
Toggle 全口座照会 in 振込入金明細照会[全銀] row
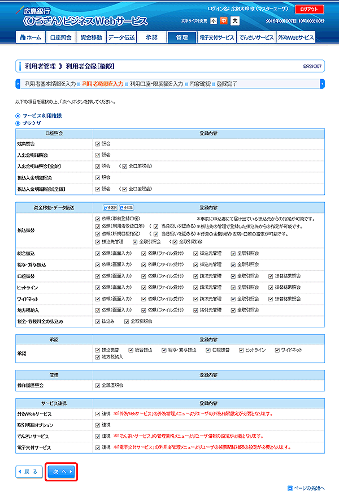(124, 189)
